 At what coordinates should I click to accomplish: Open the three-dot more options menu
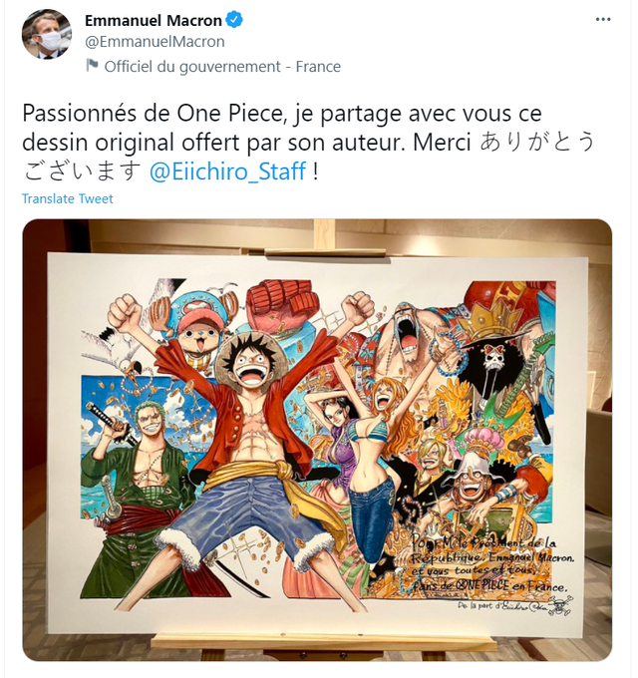click(603, 20)
